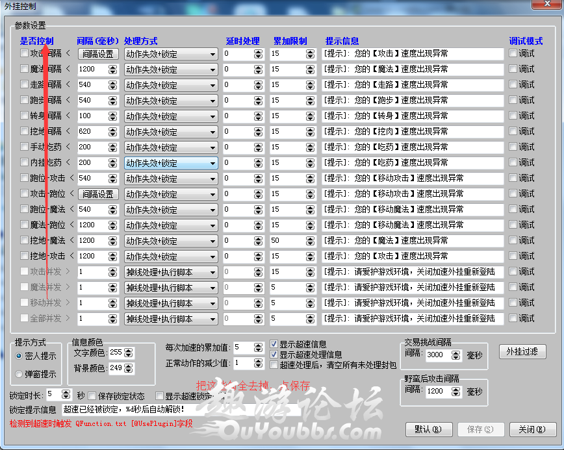Click the 文字颜色 value spinner

(x=128, y=353)
